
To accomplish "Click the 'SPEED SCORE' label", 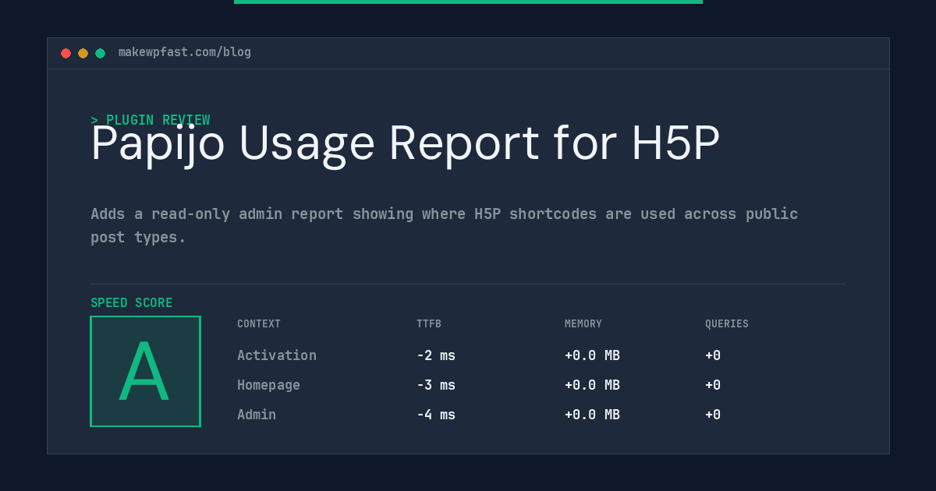I will point(132,303).
